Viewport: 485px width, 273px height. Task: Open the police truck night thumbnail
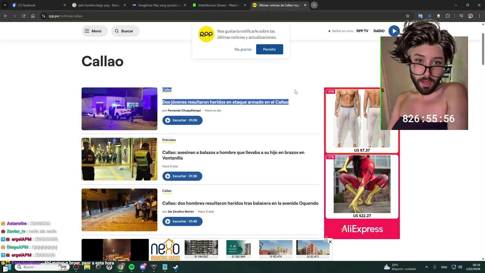coord(119,109)
